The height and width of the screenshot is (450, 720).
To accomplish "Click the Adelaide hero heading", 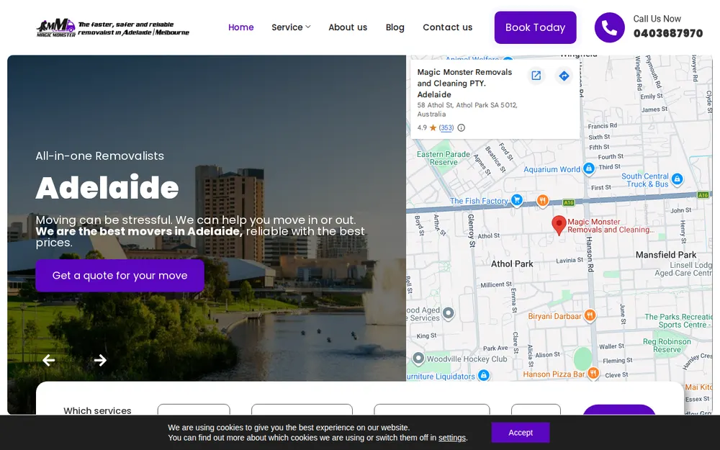I will click(x=107, y=187).
